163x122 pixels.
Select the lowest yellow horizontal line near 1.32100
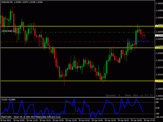coord(78,81)
